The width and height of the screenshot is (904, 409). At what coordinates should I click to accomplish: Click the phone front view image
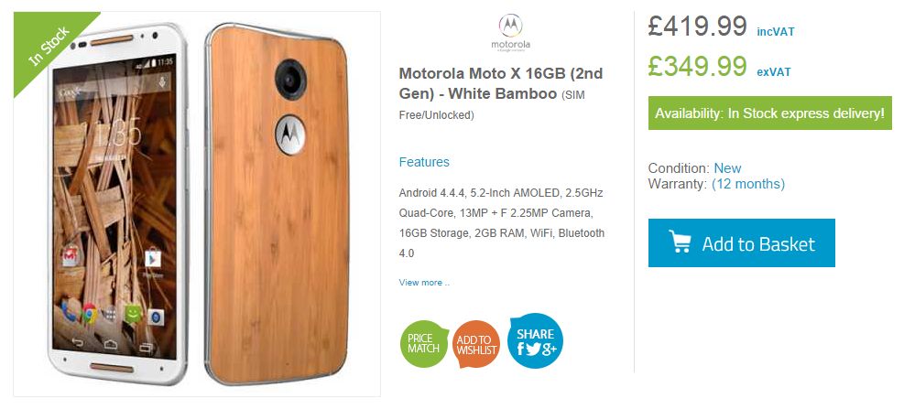point(117,205)
